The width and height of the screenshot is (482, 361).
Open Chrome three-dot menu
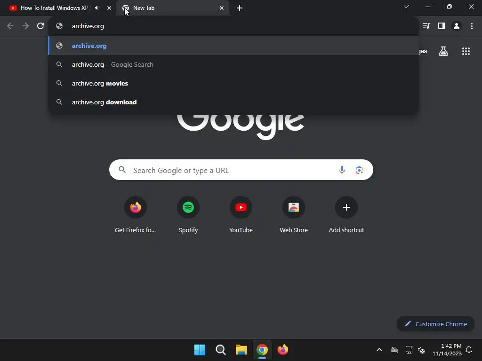tap(472, 26)
